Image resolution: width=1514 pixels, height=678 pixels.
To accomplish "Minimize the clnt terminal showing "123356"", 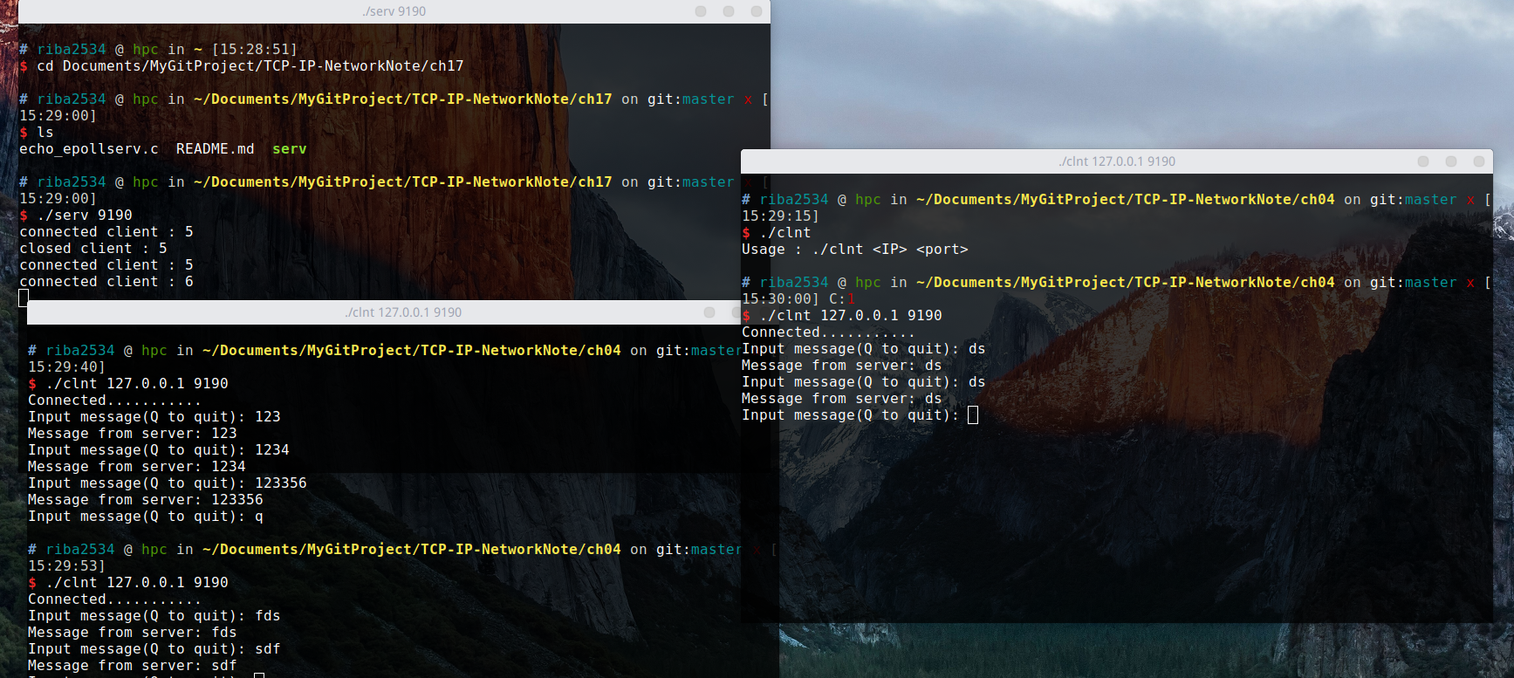I will (x=709, y=312).
